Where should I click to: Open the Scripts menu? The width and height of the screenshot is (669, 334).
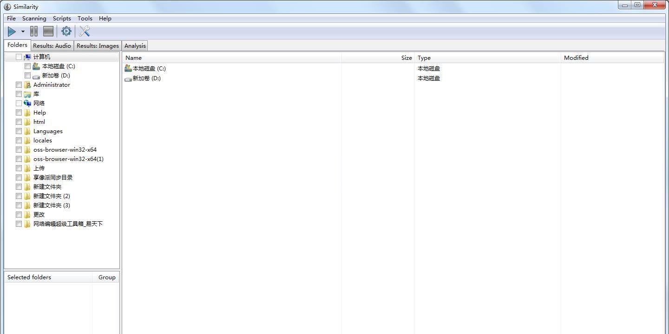62,19
